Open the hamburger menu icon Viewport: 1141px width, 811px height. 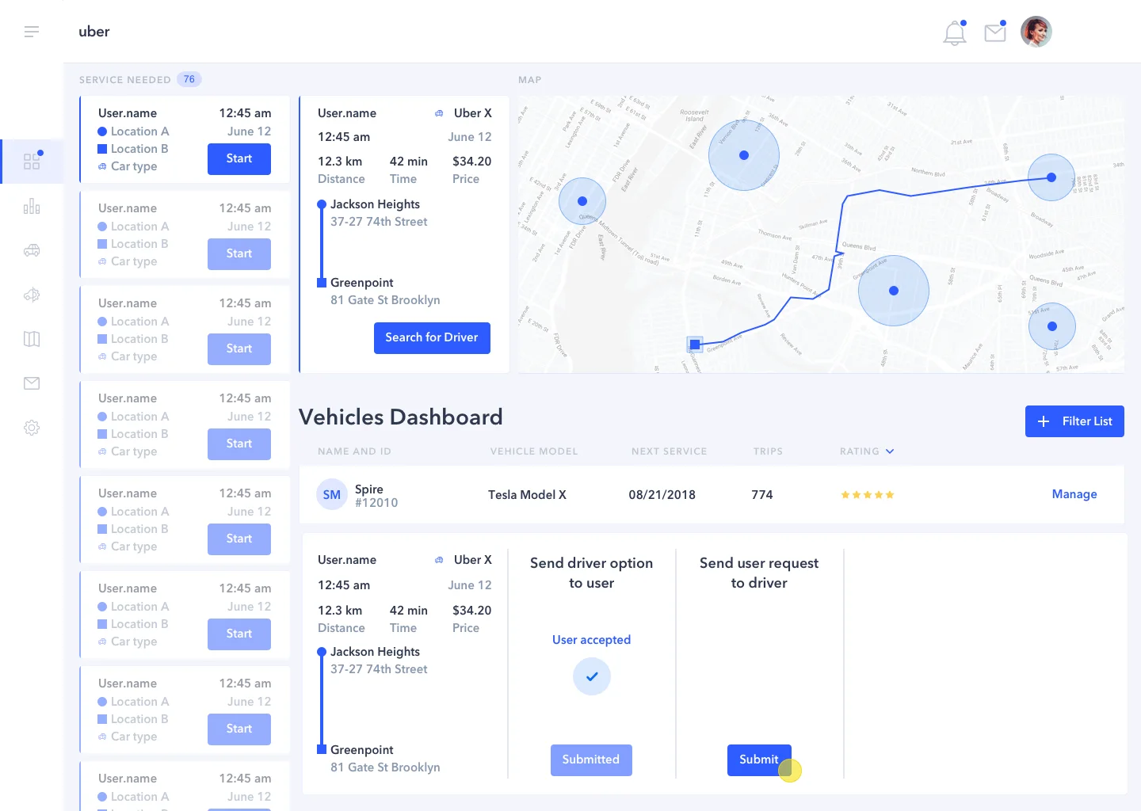click(32, 32)
